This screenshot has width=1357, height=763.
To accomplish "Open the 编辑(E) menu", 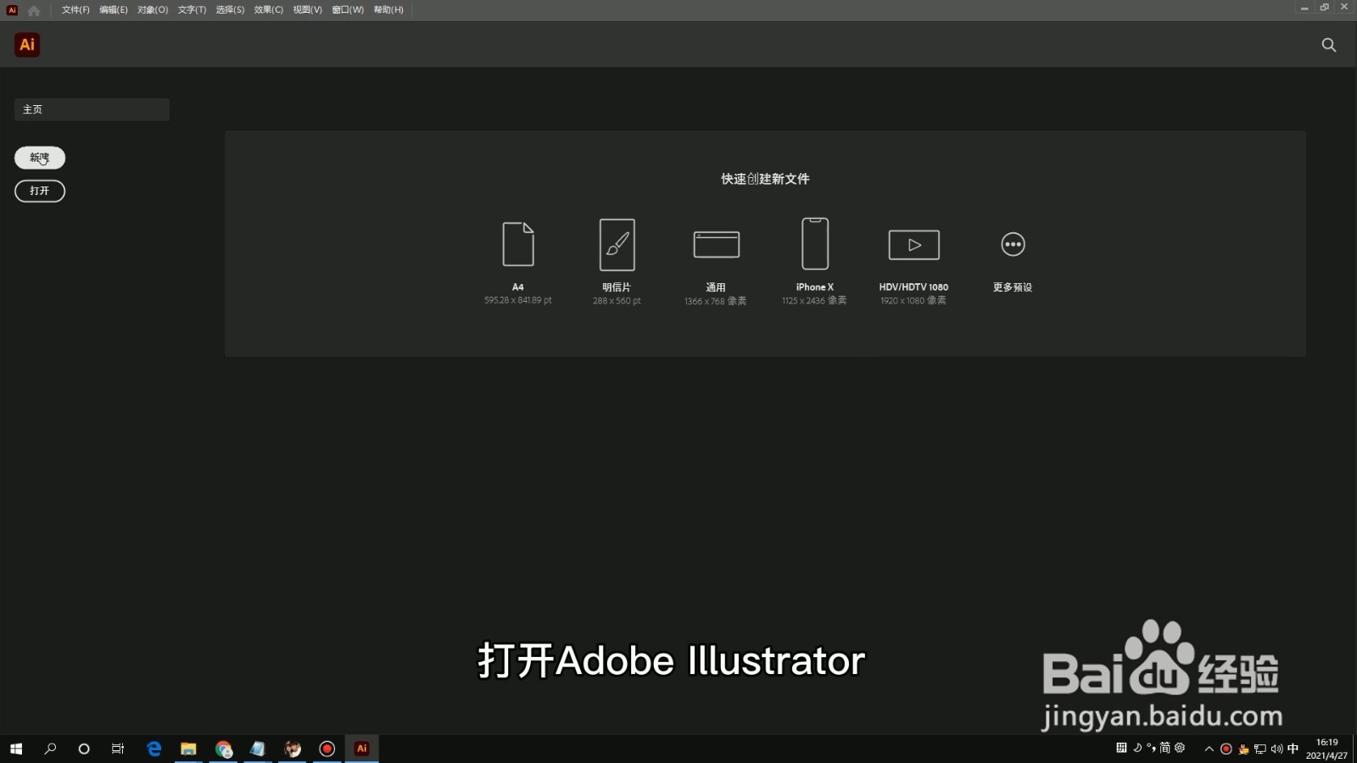I will tap(113, 10).
